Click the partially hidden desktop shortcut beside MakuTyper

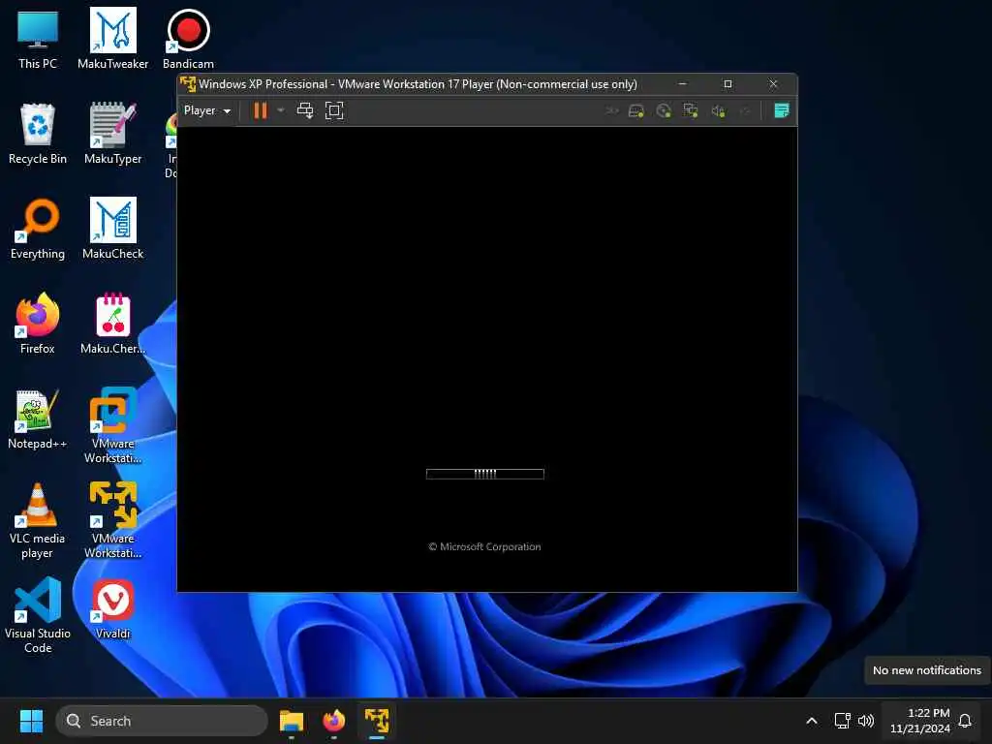170,145
